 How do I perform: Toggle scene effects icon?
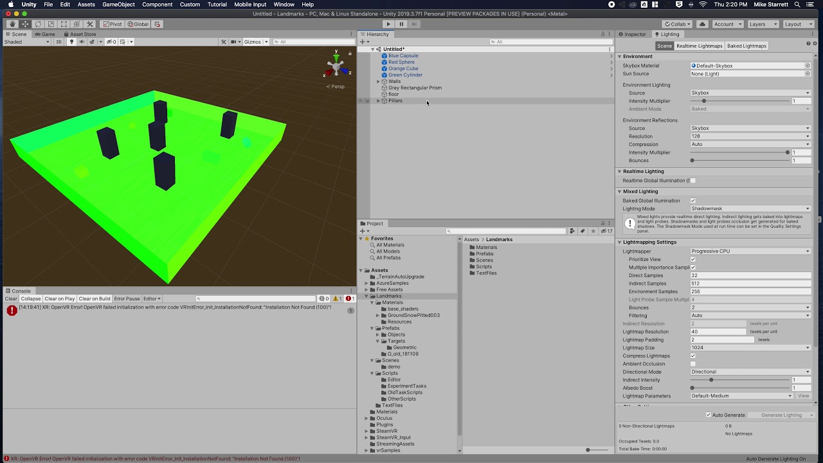click(92, 42)
